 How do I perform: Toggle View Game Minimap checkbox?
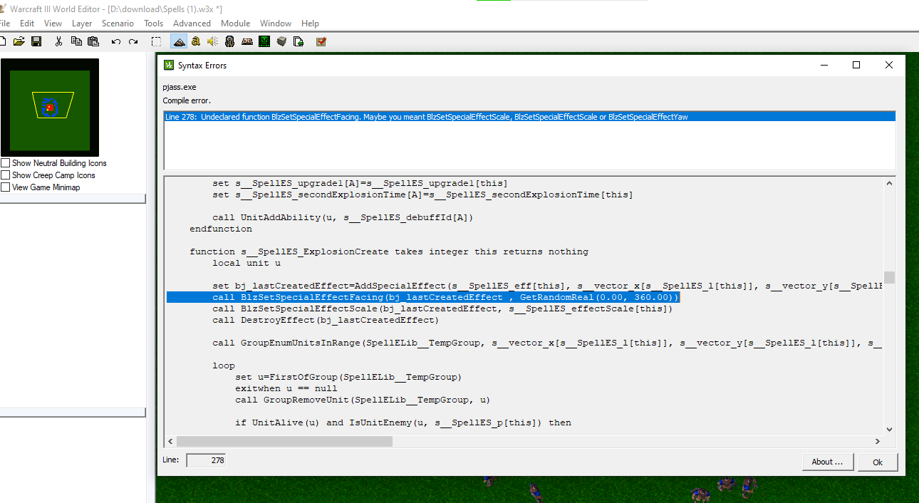pos(6,187)
